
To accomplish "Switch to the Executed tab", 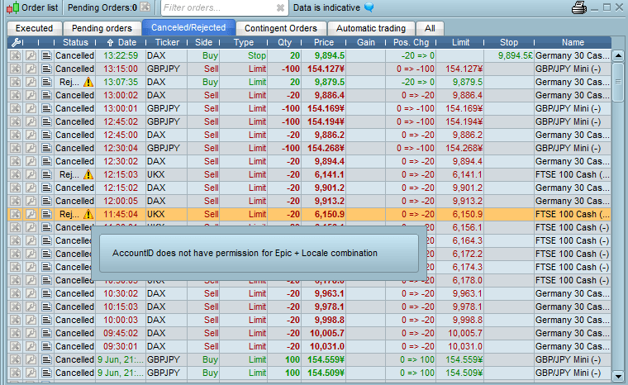I will (34, 28).
